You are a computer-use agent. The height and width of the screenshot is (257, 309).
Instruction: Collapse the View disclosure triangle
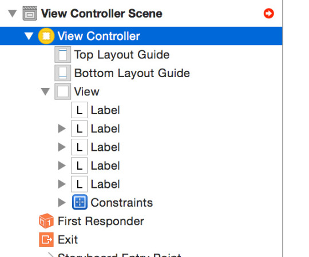(45, 92)
